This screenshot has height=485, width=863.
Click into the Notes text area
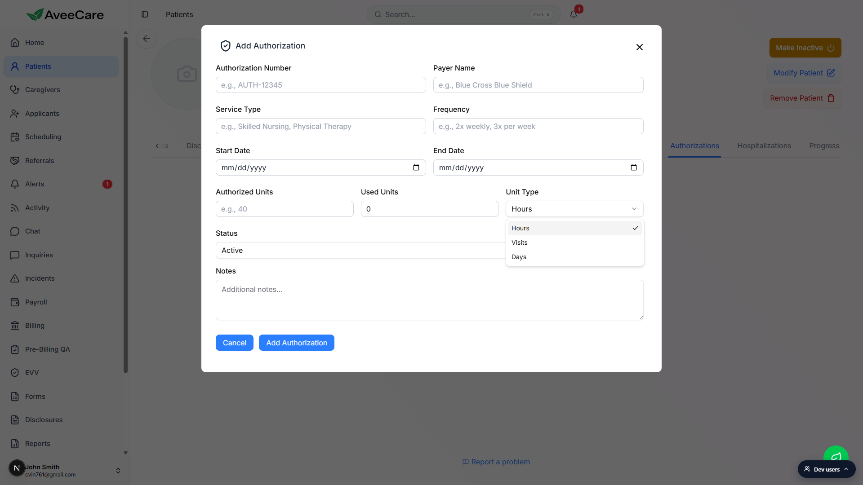(429, 300)
